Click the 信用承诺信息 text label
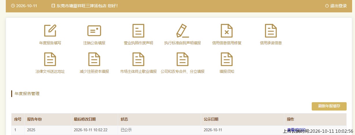The width and height of the screenshot is (355, 135). coord(271,43)
